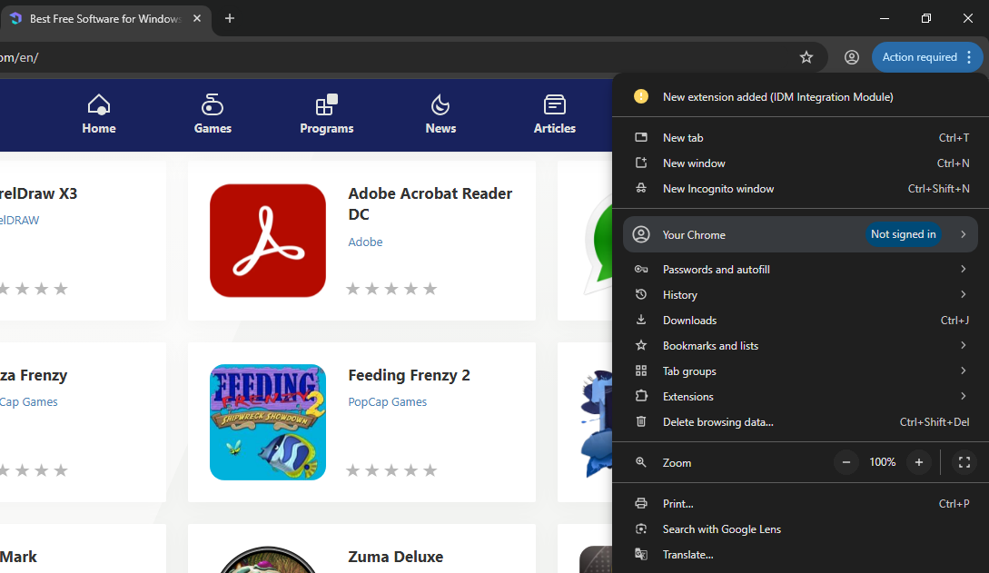
Task: Open the Articles nav icon
Action: point(554,104)
